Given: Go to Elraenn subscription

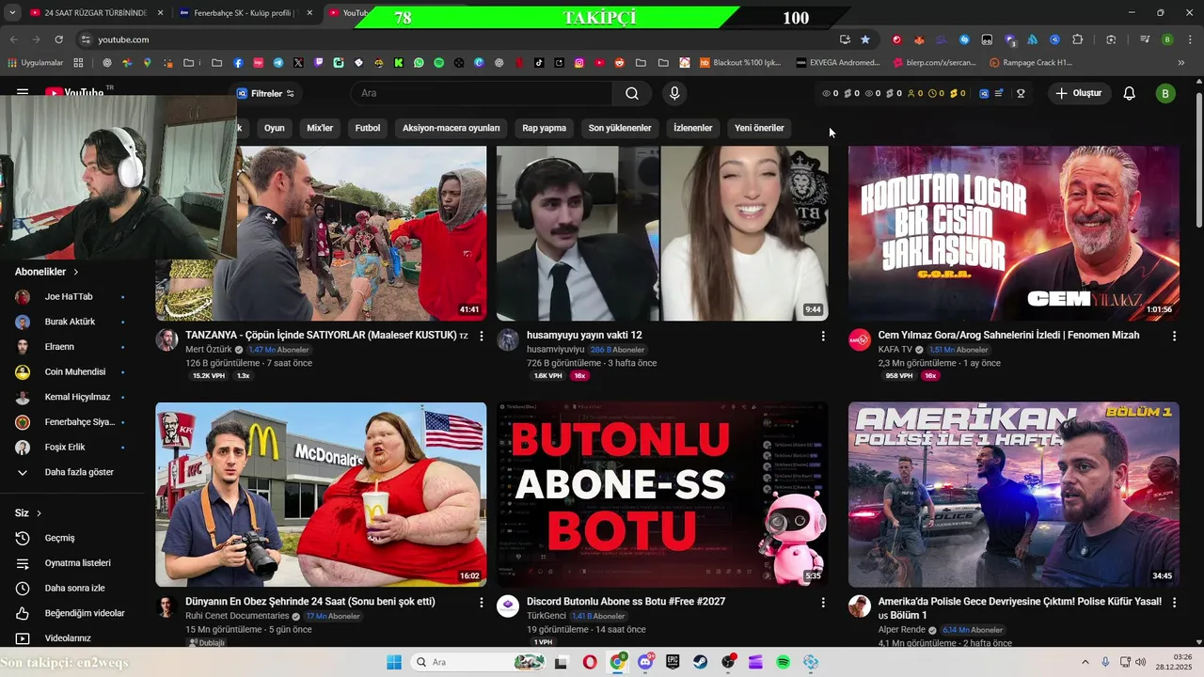Looking at the screenshot, I should point(71,347).
